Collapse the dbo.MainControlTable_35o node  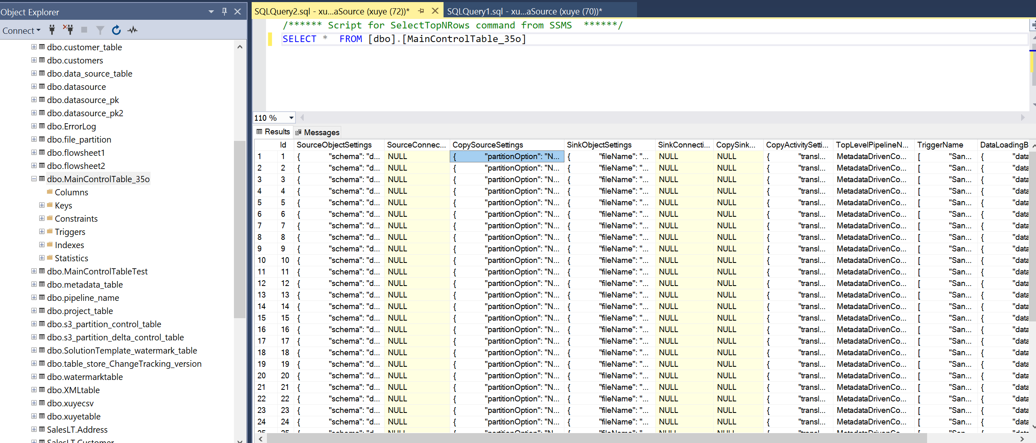coord(33,179)
